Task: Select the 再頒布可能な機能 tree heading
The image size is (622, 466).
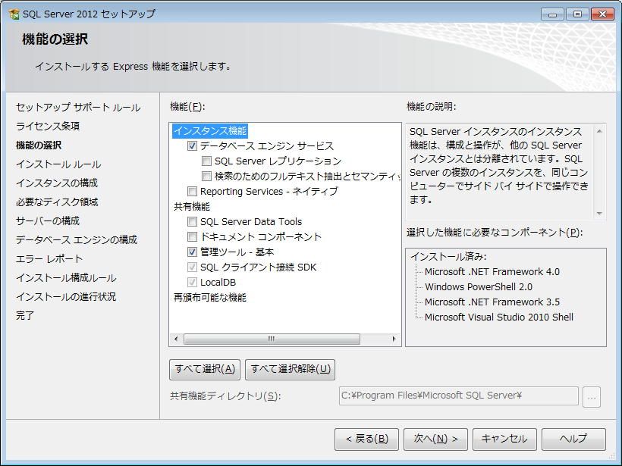Action: (210, 297)
